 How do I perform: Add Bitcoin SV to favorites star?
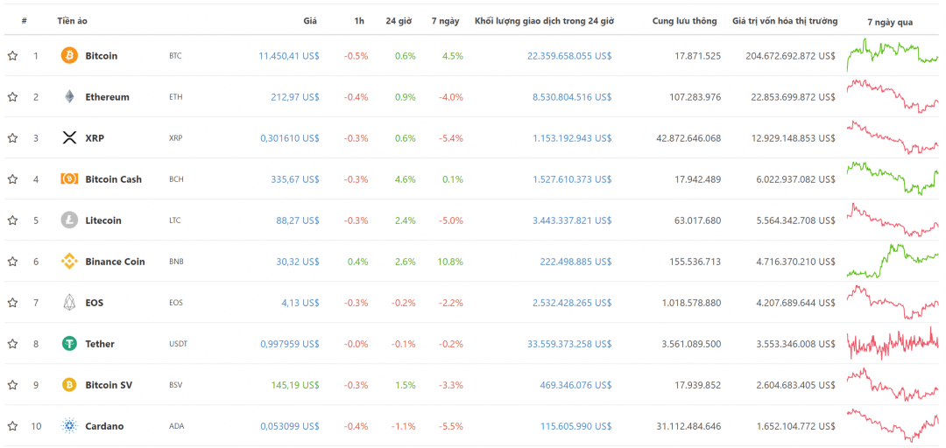[12, 385]
